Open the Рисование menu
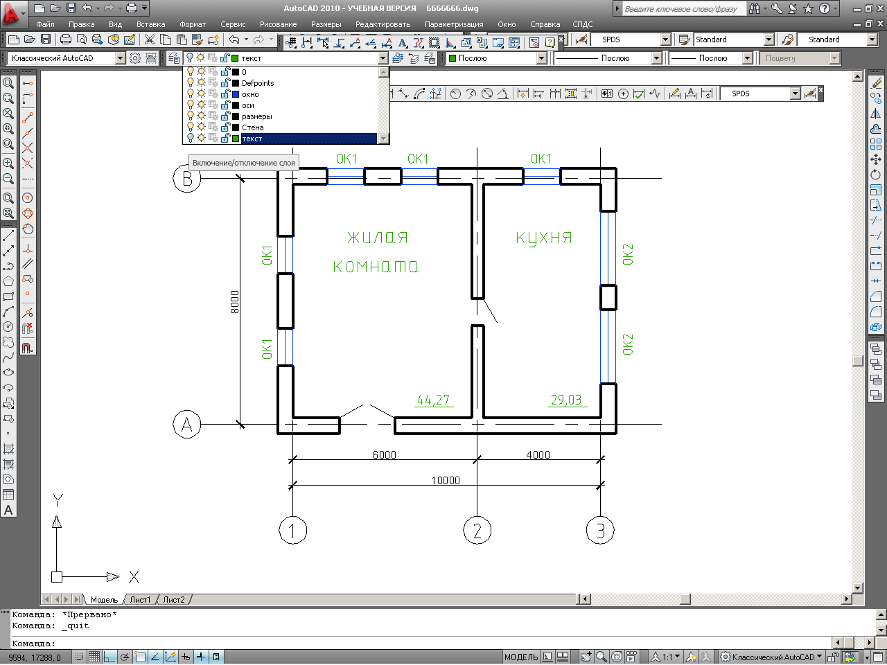The height and width of the screenshot is (665, 887). pyautogui.click(x=278, y=24)
